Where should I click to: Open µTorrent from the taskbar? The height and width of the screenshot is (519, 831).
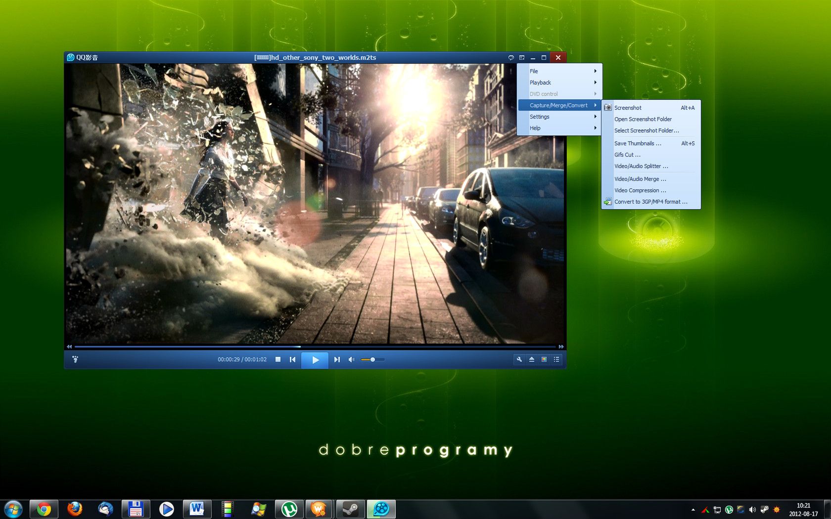tap(289, 509)
